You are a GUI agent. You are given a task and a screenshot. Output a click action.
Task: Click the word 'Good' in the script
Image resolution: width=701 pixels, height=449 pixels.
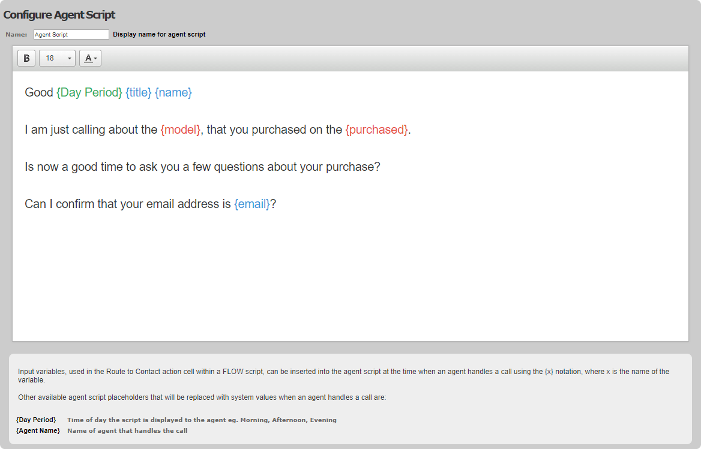point(39,92)
